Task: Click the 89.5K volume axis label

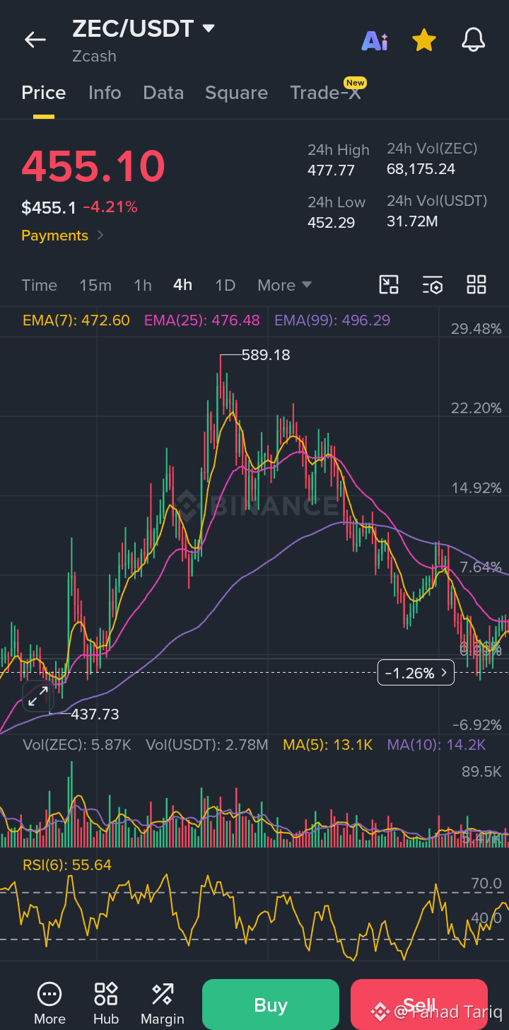Action: point(481,772)
